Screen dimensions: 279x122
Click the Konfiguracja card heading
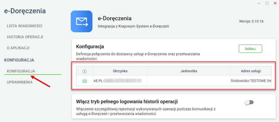[x=90, y=47]
